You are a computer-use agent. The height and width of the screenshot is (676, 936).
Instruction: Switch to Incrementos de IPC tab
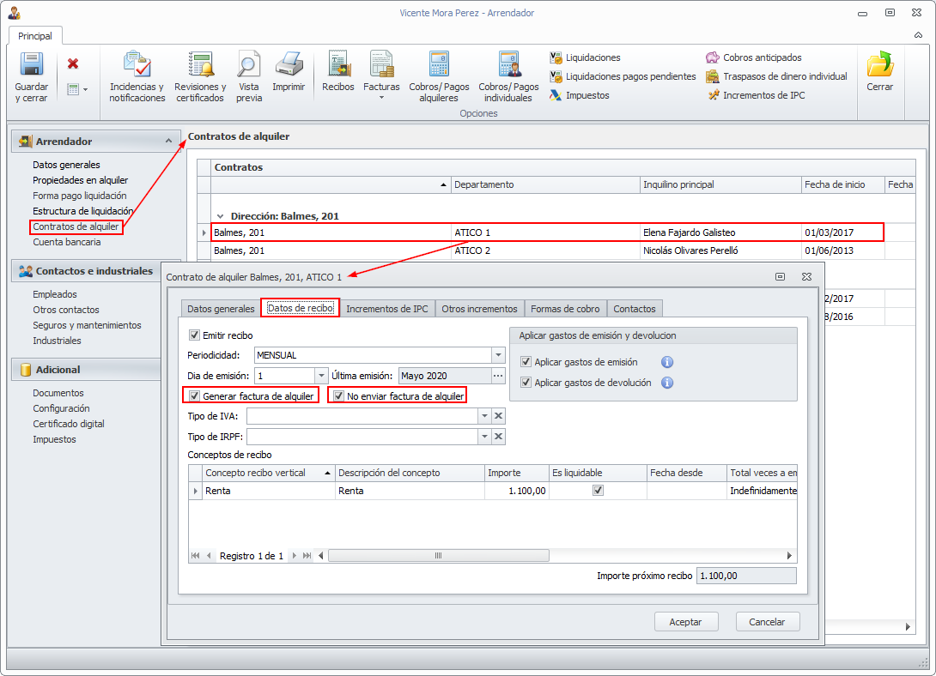click(386, 309)
